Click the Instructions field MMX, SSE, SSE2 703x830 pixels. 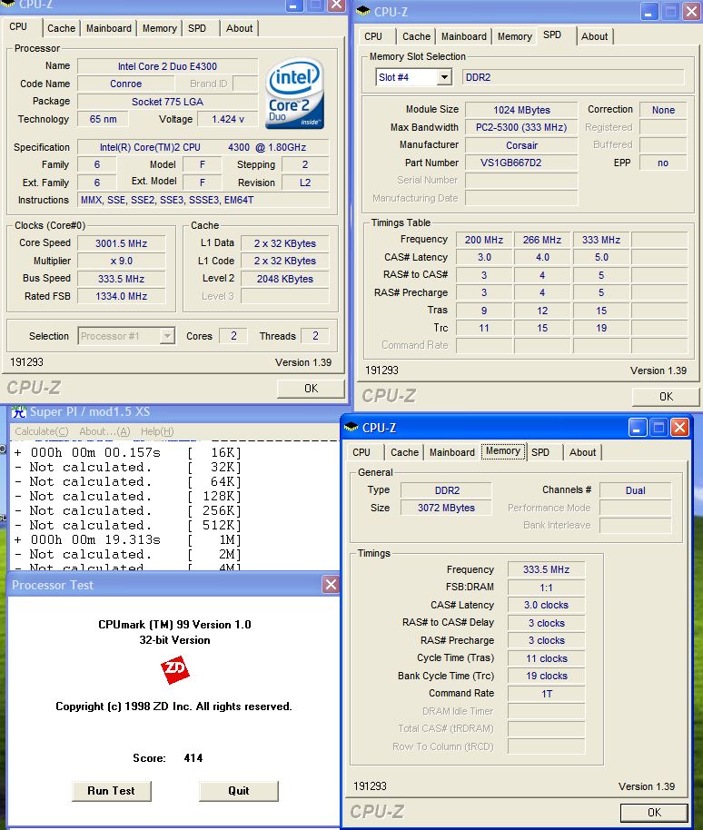(x=203, y=200)
